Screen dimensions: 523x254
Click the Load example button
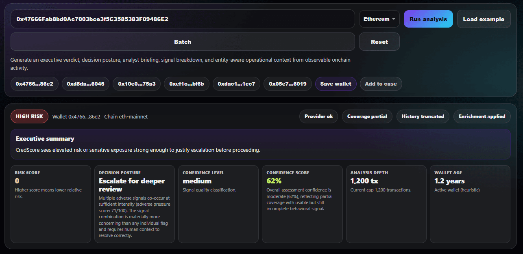(x=484, y=19)
